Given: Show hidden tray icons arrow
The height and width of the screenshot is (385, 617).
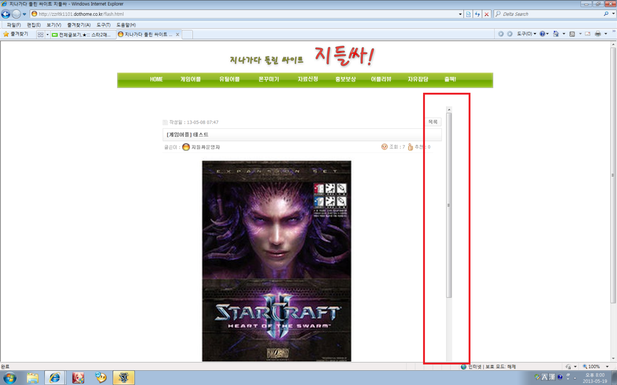Looking at the screenshot, I should (575, 378).
